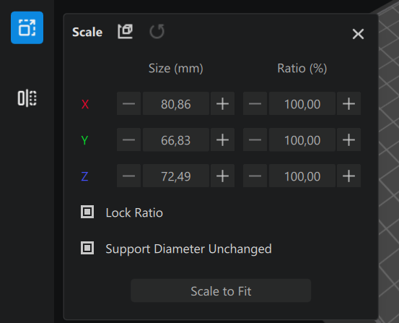
Task: Decrease Y ratio with minus button
Action: click(x=255, y=139)
